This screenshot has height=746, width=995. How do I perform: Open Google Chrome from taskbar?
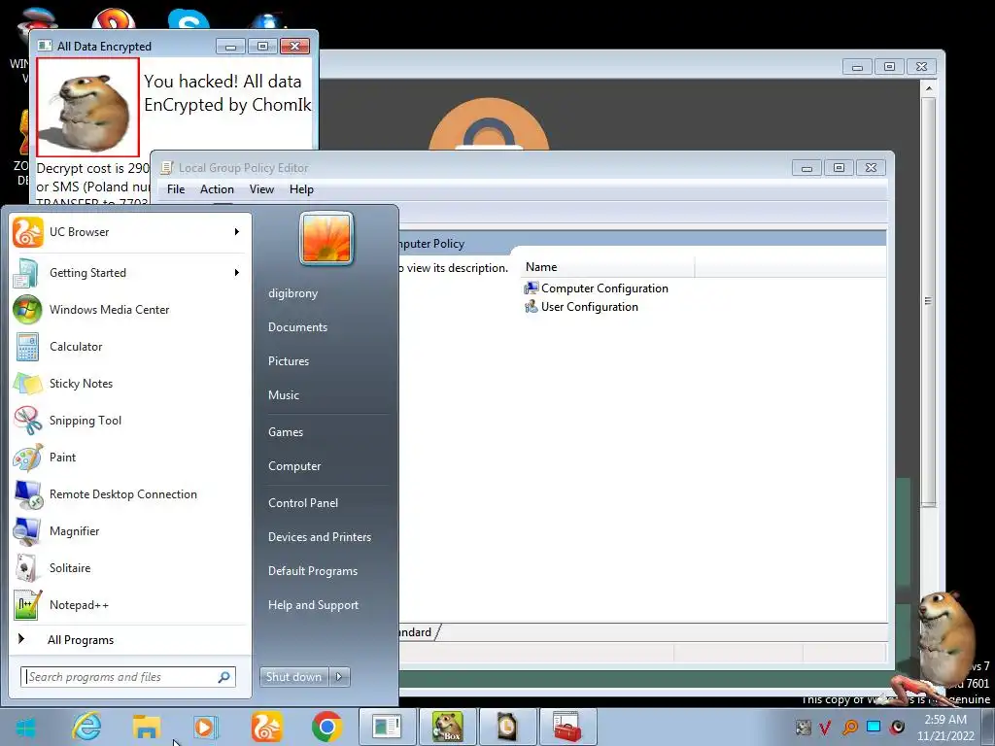(326, 728)
